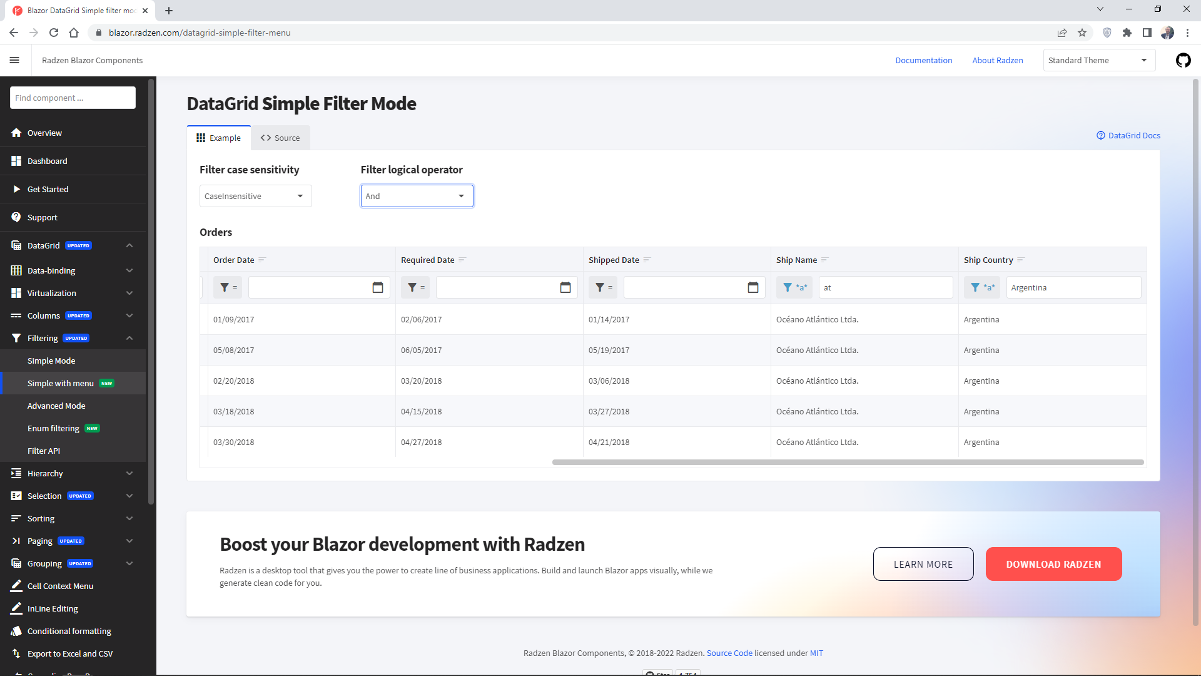Open Required Date calendar picker
Screen dimensions: 1201x676
565,287
